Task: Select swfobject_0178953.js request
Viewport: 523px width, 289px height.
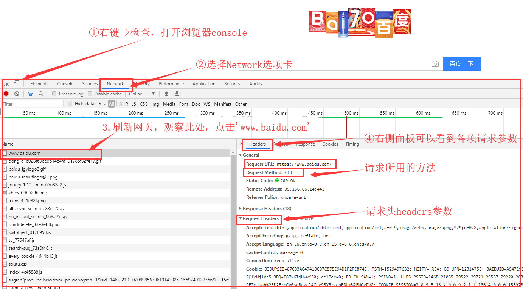Action: (115, 232)
